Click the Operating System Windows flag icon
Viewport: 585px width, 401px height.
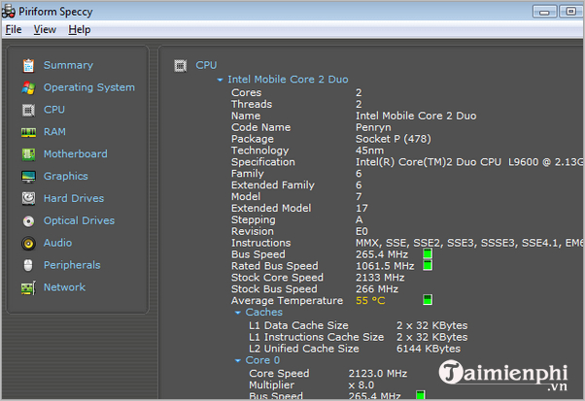click(x=28, y=88)
